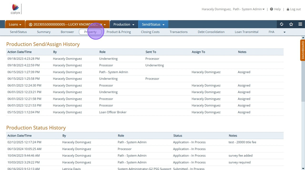Screen dimensions: 305x170
Task: Click the refresh icon in the toolbar
Action: pyautogui.click(x=282, y=24)
